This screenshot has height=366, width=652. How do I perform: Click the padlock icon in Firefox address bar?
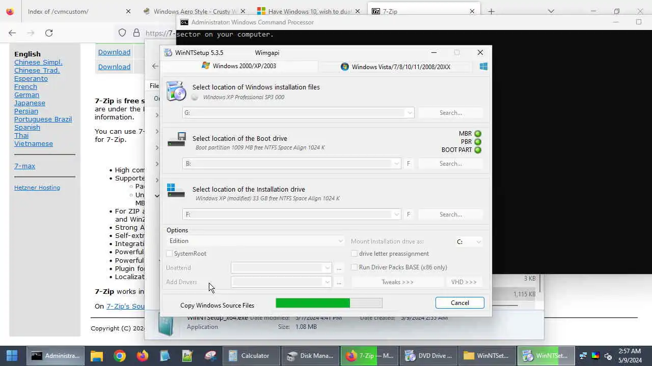point(136,33)
